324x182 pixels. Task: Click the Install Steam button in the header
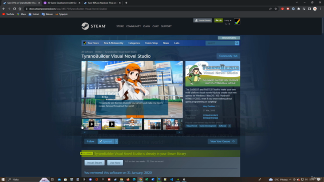(202, 20)
